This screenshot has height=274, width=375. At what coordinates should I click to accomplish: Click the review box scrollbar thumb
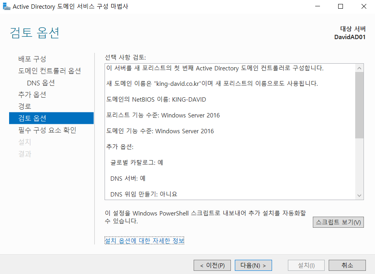pyautogui.click(x=359, y=105)
